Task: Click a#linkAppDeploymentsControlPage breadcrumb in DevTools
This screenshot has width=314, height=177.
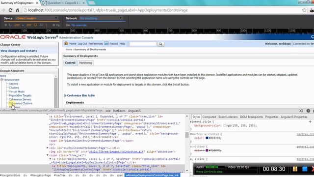Action: (x=152, y=175)
